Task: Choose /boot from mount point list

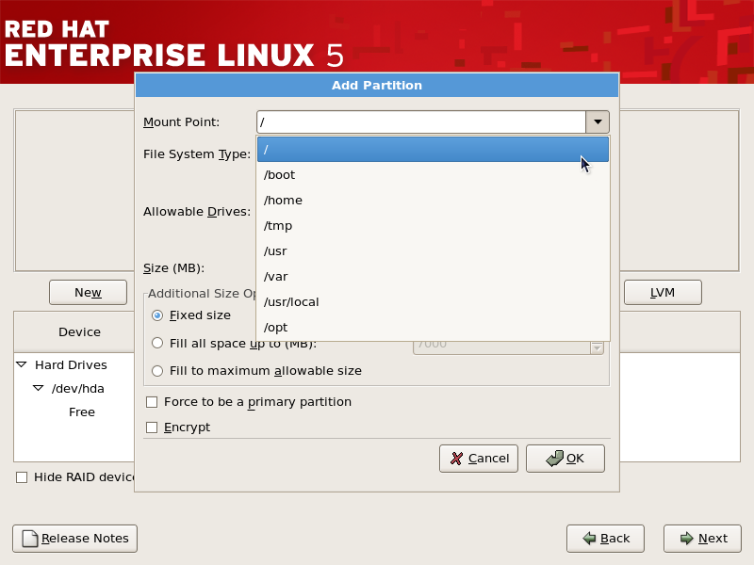Action: [433, 175]
